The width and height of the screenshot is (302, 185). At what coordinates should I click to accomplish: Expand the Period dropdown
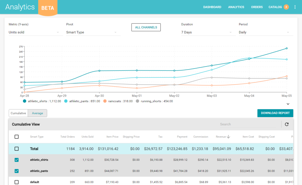tap(266, 32)
